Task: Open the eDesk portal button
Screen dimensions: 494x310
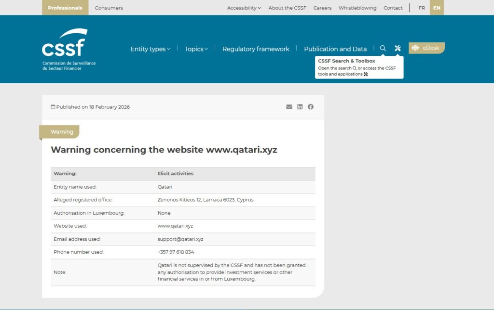Action: (426, 48)
